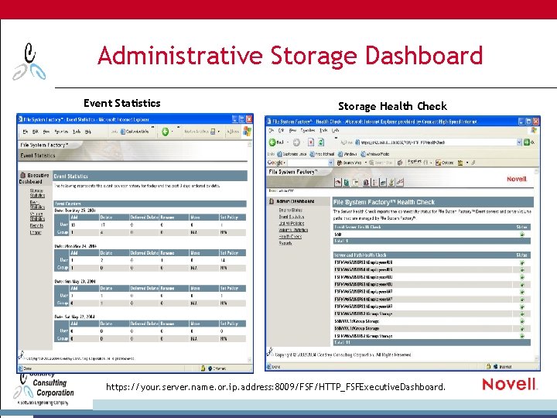Image resolution: width=557 pixels, height=418 pixels.
Task: Click lock icon in Event Statistics status bar
Action: [203, 368]
